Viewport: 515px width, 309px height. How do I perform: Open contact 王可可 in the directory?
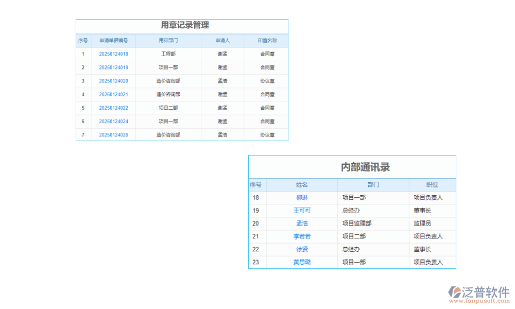point(302,210)
